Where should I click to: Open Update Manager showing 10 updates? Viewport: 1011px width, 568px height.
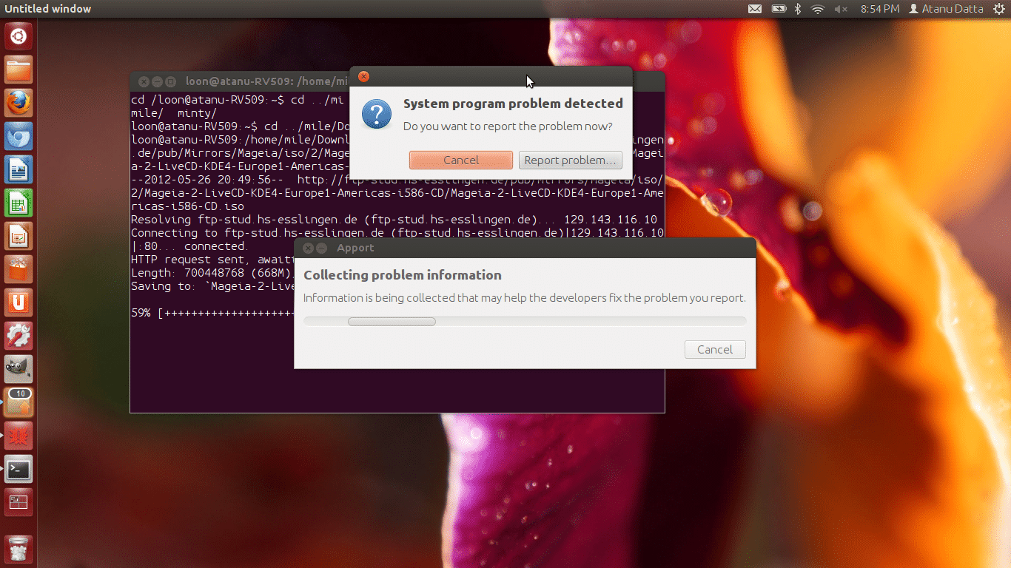pos(19,402)
